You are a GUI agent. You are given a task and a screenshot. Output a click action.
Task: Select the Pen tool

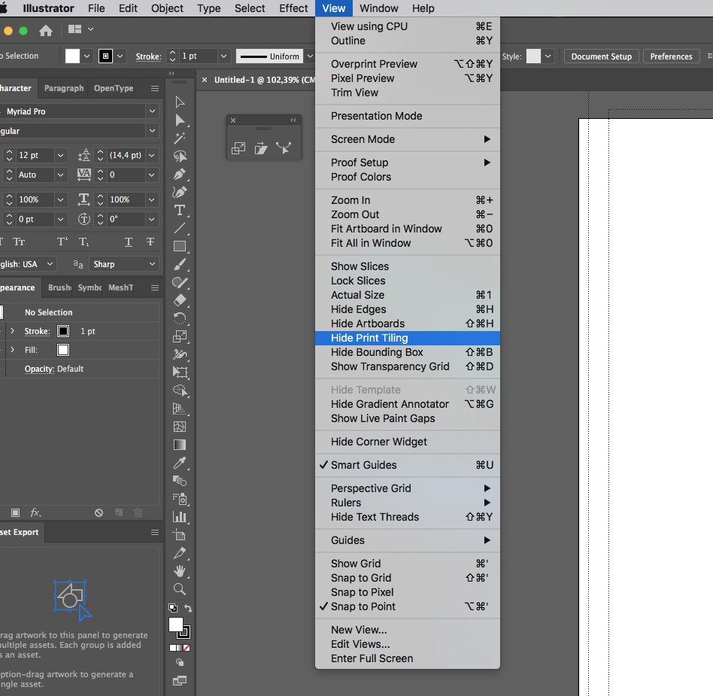(x=180, y=175)
